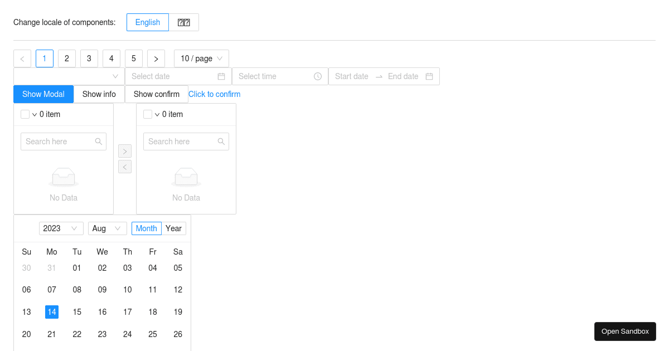
Task: Click the clock icon in Select time field
Action: (x=318, y=76)
